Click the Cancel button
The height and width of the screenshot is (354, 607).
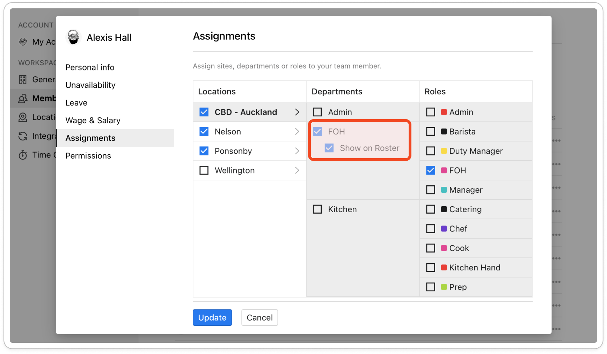tap(259, 317)
